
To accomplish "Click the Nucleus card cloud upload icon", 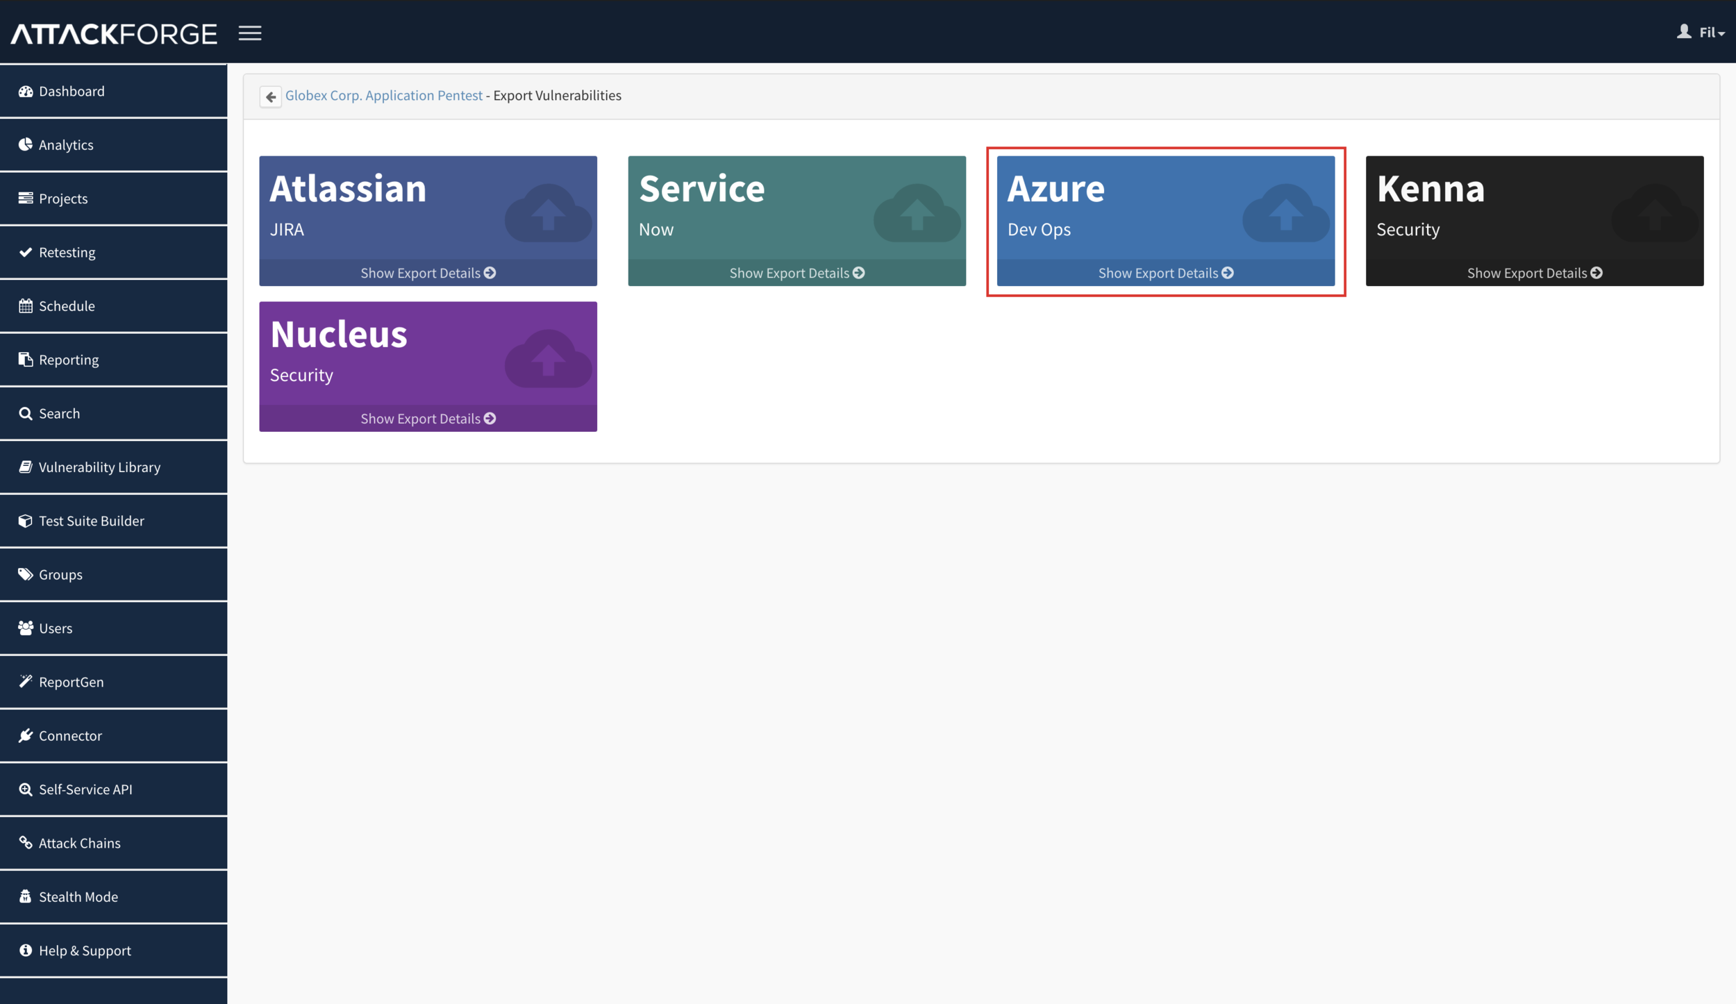I will 549,358.
